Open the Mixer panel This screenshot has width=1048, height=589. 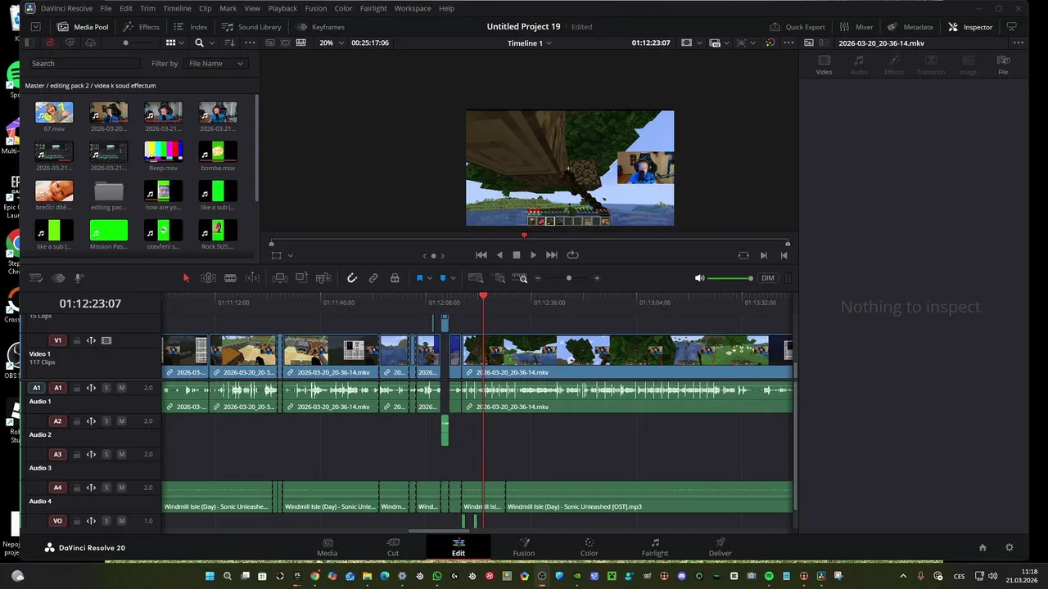pos(856,27)
